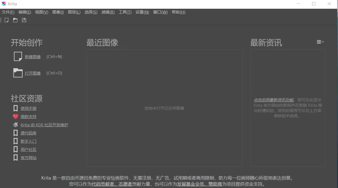Viewport: 338px width, 188px height.
Task: Click the save floppy disk toolbar icon
Action: 24,20
